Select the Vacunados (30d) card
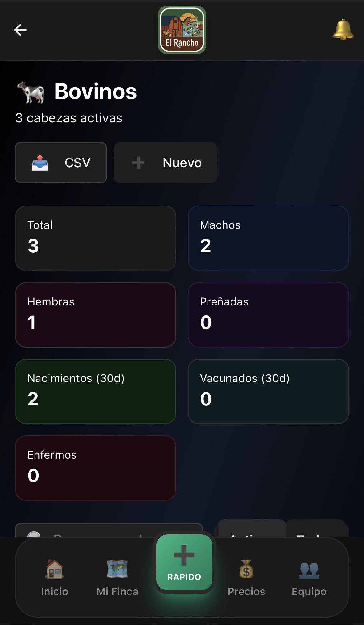 tap(268, 391)
